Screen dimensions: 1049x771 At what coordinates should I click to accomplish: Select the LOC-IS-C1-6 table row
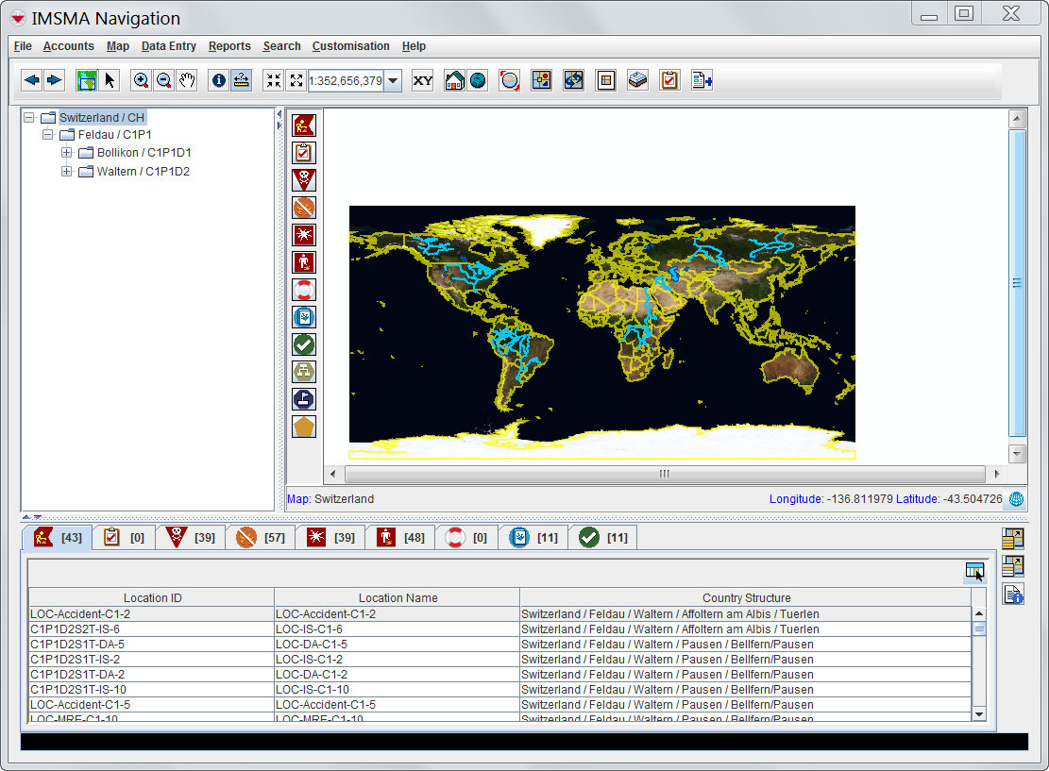click(397, 629)
